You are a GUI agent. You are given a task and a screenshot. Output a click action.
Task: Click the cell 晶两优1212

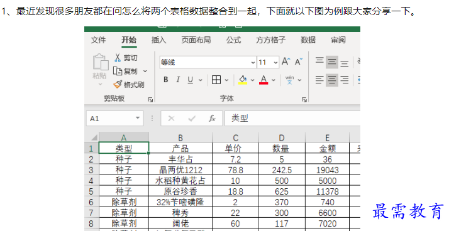[180, 170]
